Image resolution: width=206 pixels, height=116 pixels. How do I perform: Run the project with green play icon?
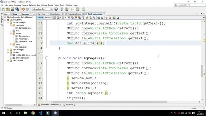71,9
